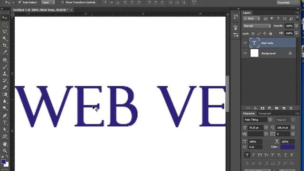Select the Crop tool
Image resolution: width=304 pixels, height=171 pixels.
click(x=5, y=46)
